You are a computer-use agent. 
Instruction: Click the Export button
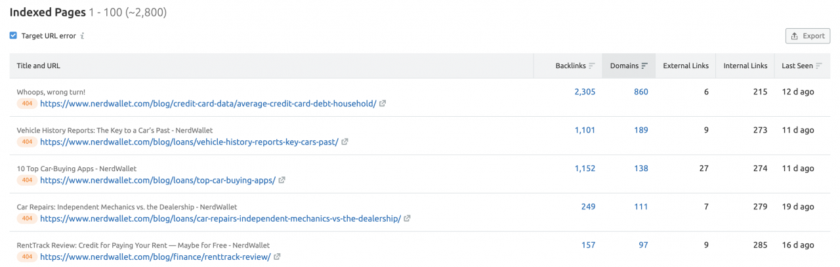(x=808, y=36)
